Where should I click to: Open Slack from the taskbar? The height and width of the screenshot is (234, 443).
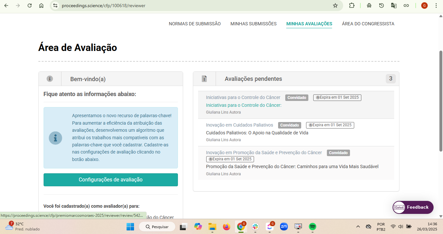tap(255, 227)
